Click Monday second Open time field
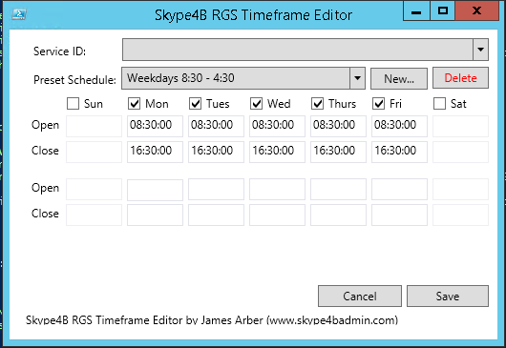This screenshot has height=348, width=506. tap(155, 189)
